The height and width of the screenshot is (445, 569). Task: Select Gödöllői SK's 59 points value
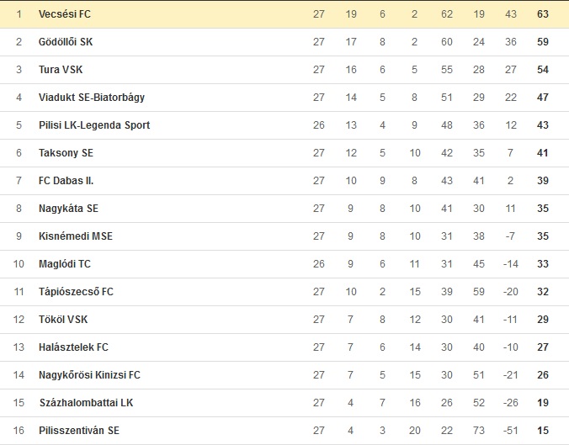tap(542, 42)
